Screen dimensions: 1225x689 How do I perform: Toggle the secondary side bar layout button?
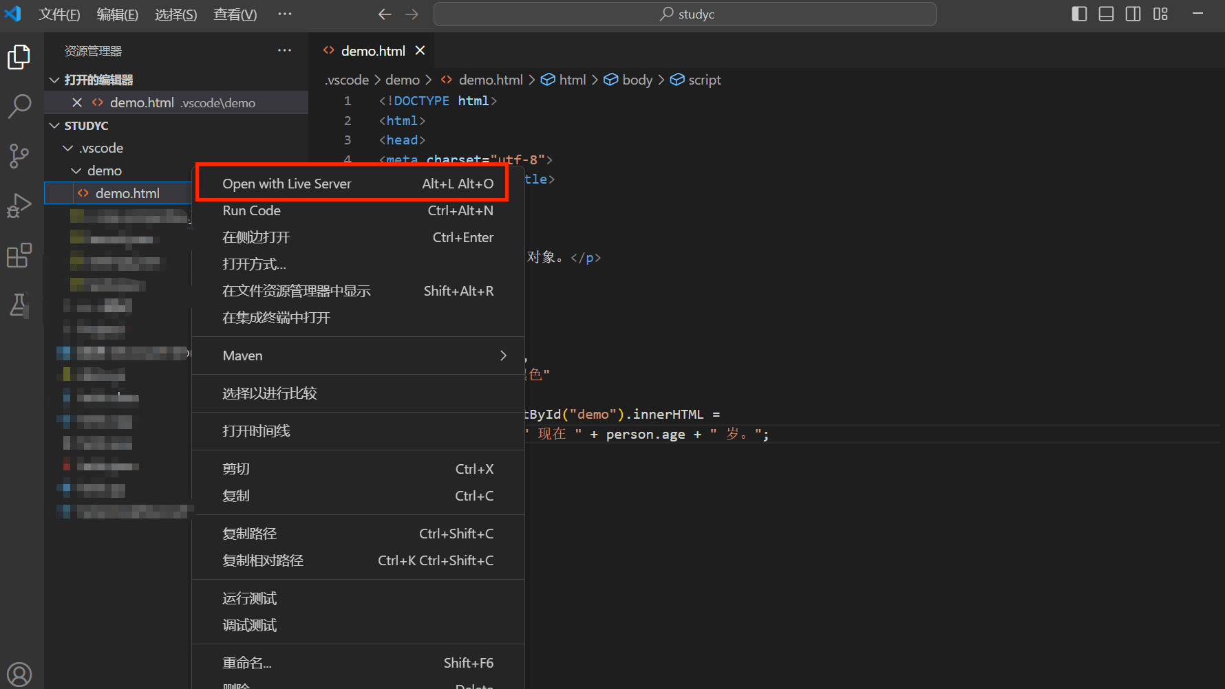(x=1133, y=14)
